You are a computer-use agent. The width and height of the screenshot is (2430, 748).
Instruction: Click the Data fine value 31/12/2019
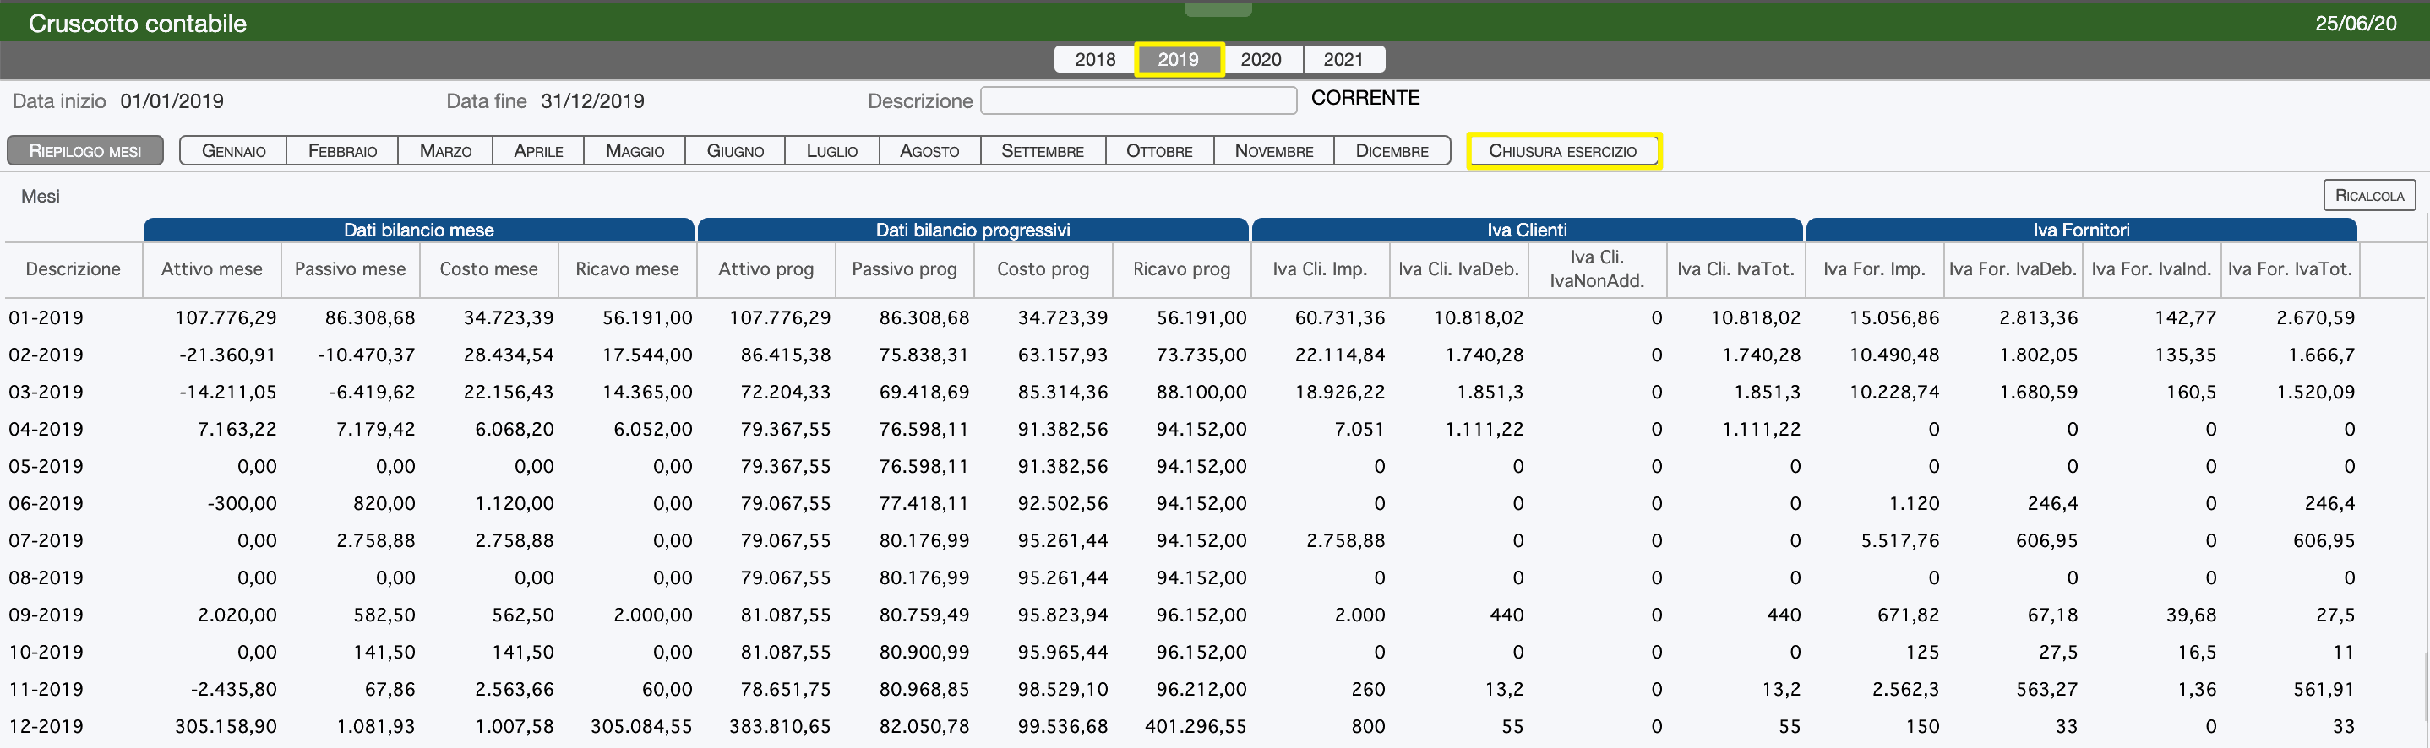point(592,100)
